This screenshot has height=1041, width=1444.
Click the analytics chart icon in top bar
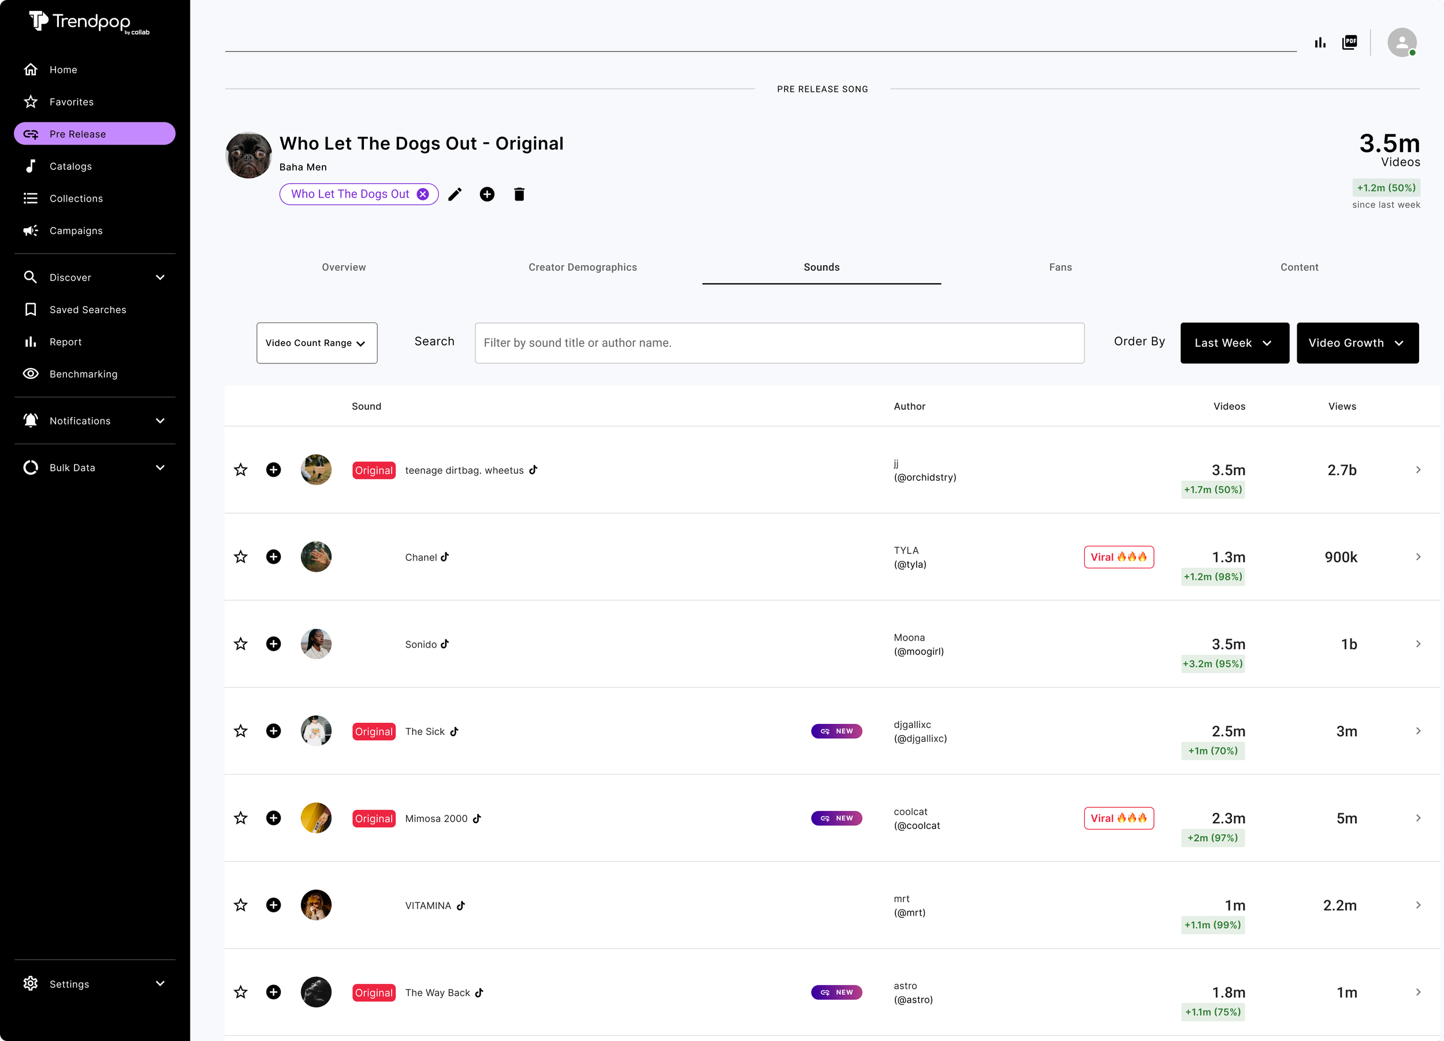tap(1320, 42)
